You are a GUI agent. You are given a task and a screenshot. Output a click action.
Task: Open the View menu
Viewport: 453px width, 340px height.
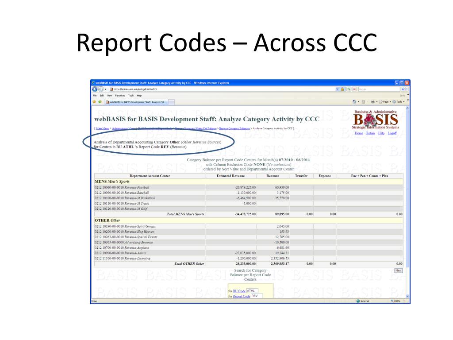110,96
